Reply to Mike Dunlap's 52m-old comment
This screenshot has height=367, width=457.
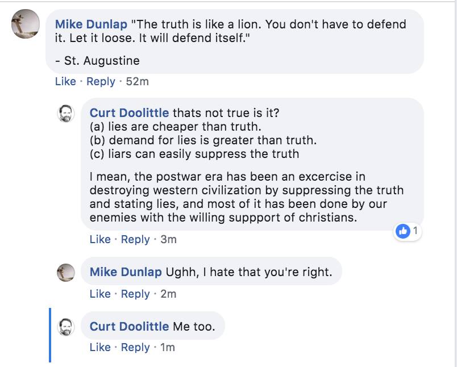pos(101,81)
